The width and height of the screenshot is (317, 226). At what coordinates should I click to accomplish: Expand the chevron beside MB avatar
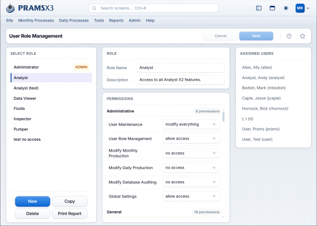pyautogui.click(x=307, y=8)
